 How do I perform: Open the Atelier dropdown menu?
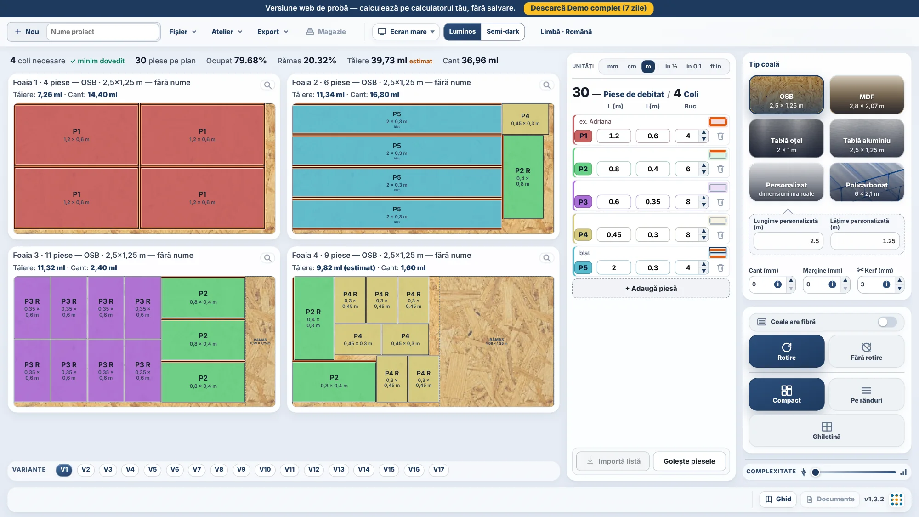click(227, 32)
